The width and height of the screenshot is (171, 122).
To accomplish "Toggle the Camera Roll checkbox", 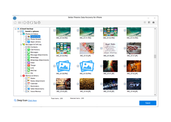I will tap(26, 37).
